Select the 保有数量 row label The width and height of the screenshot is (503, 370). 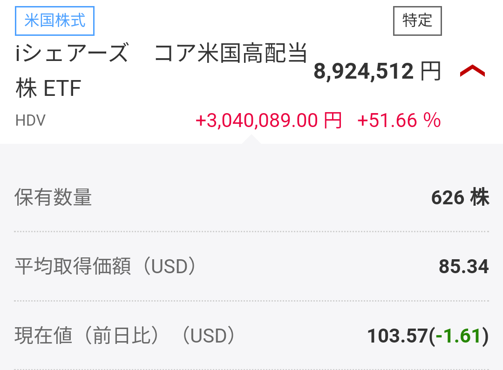point(53,198)
